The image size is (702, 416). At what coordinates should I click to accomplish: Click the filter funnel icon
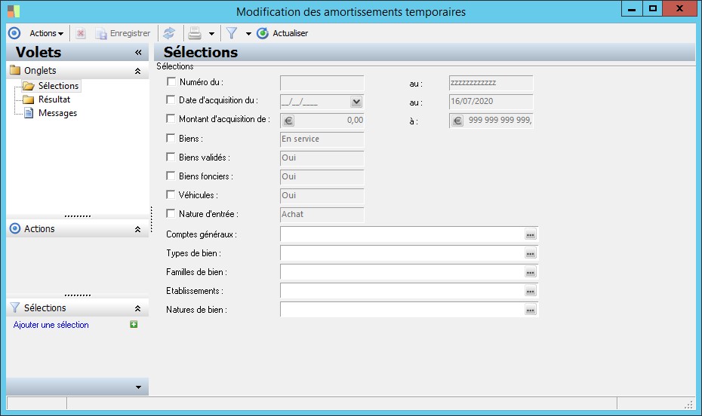[232, 33]
